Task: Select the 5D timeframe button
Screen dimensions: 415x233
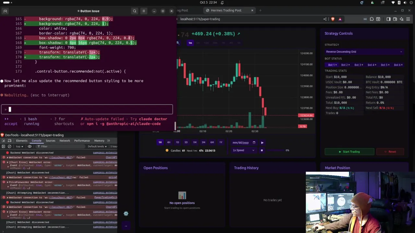Action: click(x=186, y=142)
